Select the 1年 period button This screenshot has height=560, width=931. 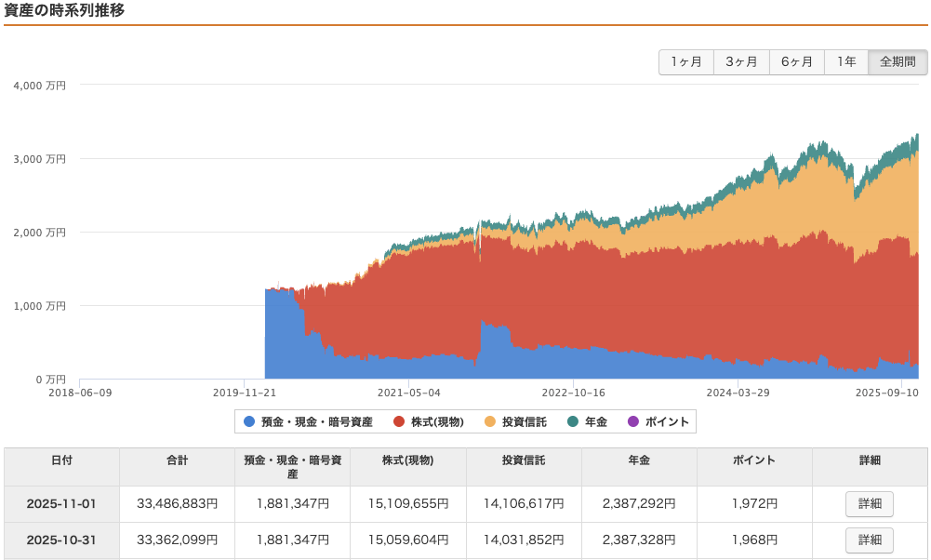[845, 62]
